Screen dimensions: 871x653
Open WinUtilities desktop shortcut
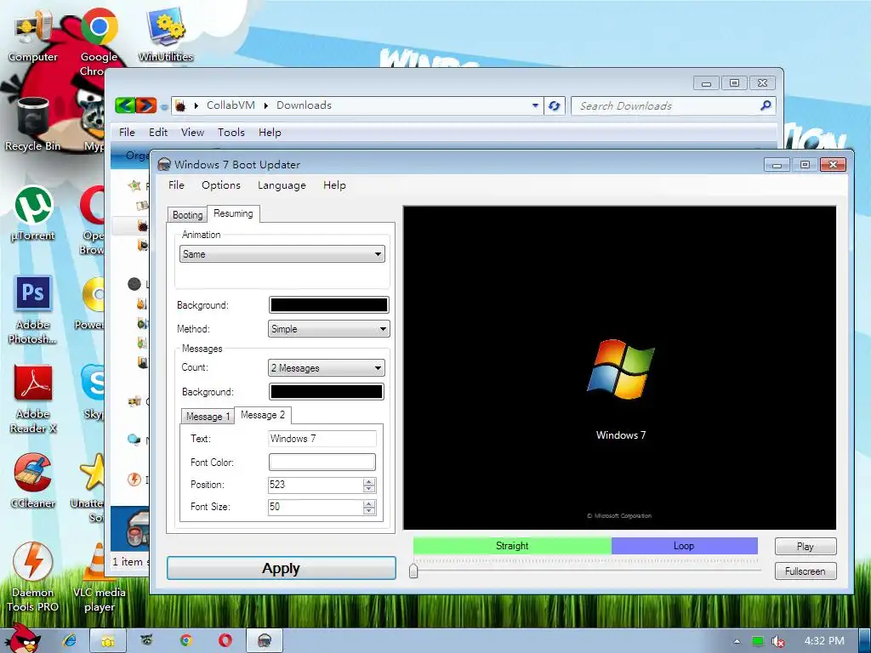166,34
